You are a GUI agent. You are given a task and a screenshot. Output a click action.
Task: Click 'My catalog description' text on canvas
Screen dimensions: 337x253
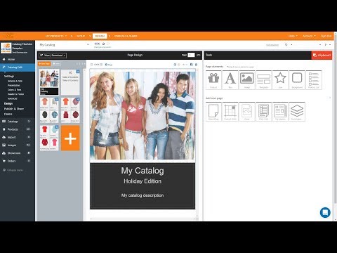143,195
